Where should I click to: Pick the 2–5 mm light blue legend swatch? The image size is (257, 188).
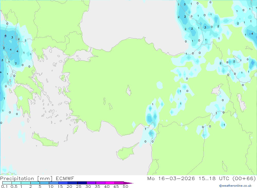point(35,183)
